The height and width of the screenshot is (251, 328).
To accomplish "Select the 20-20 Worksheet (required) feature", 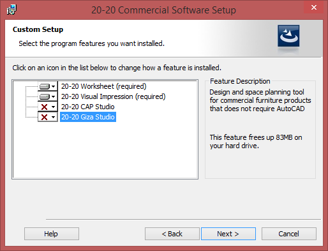I will pos(104,86).
